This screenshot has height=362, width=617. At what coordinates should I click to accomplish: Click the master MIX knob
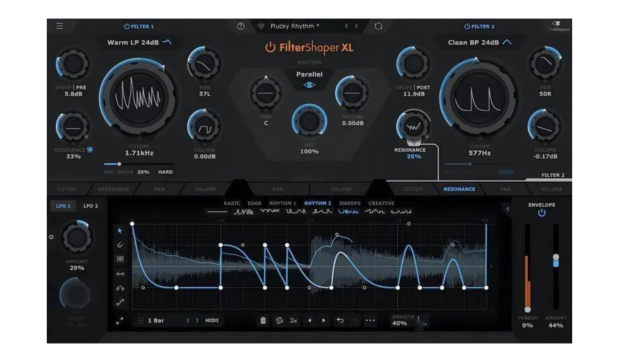pos(309,122)
